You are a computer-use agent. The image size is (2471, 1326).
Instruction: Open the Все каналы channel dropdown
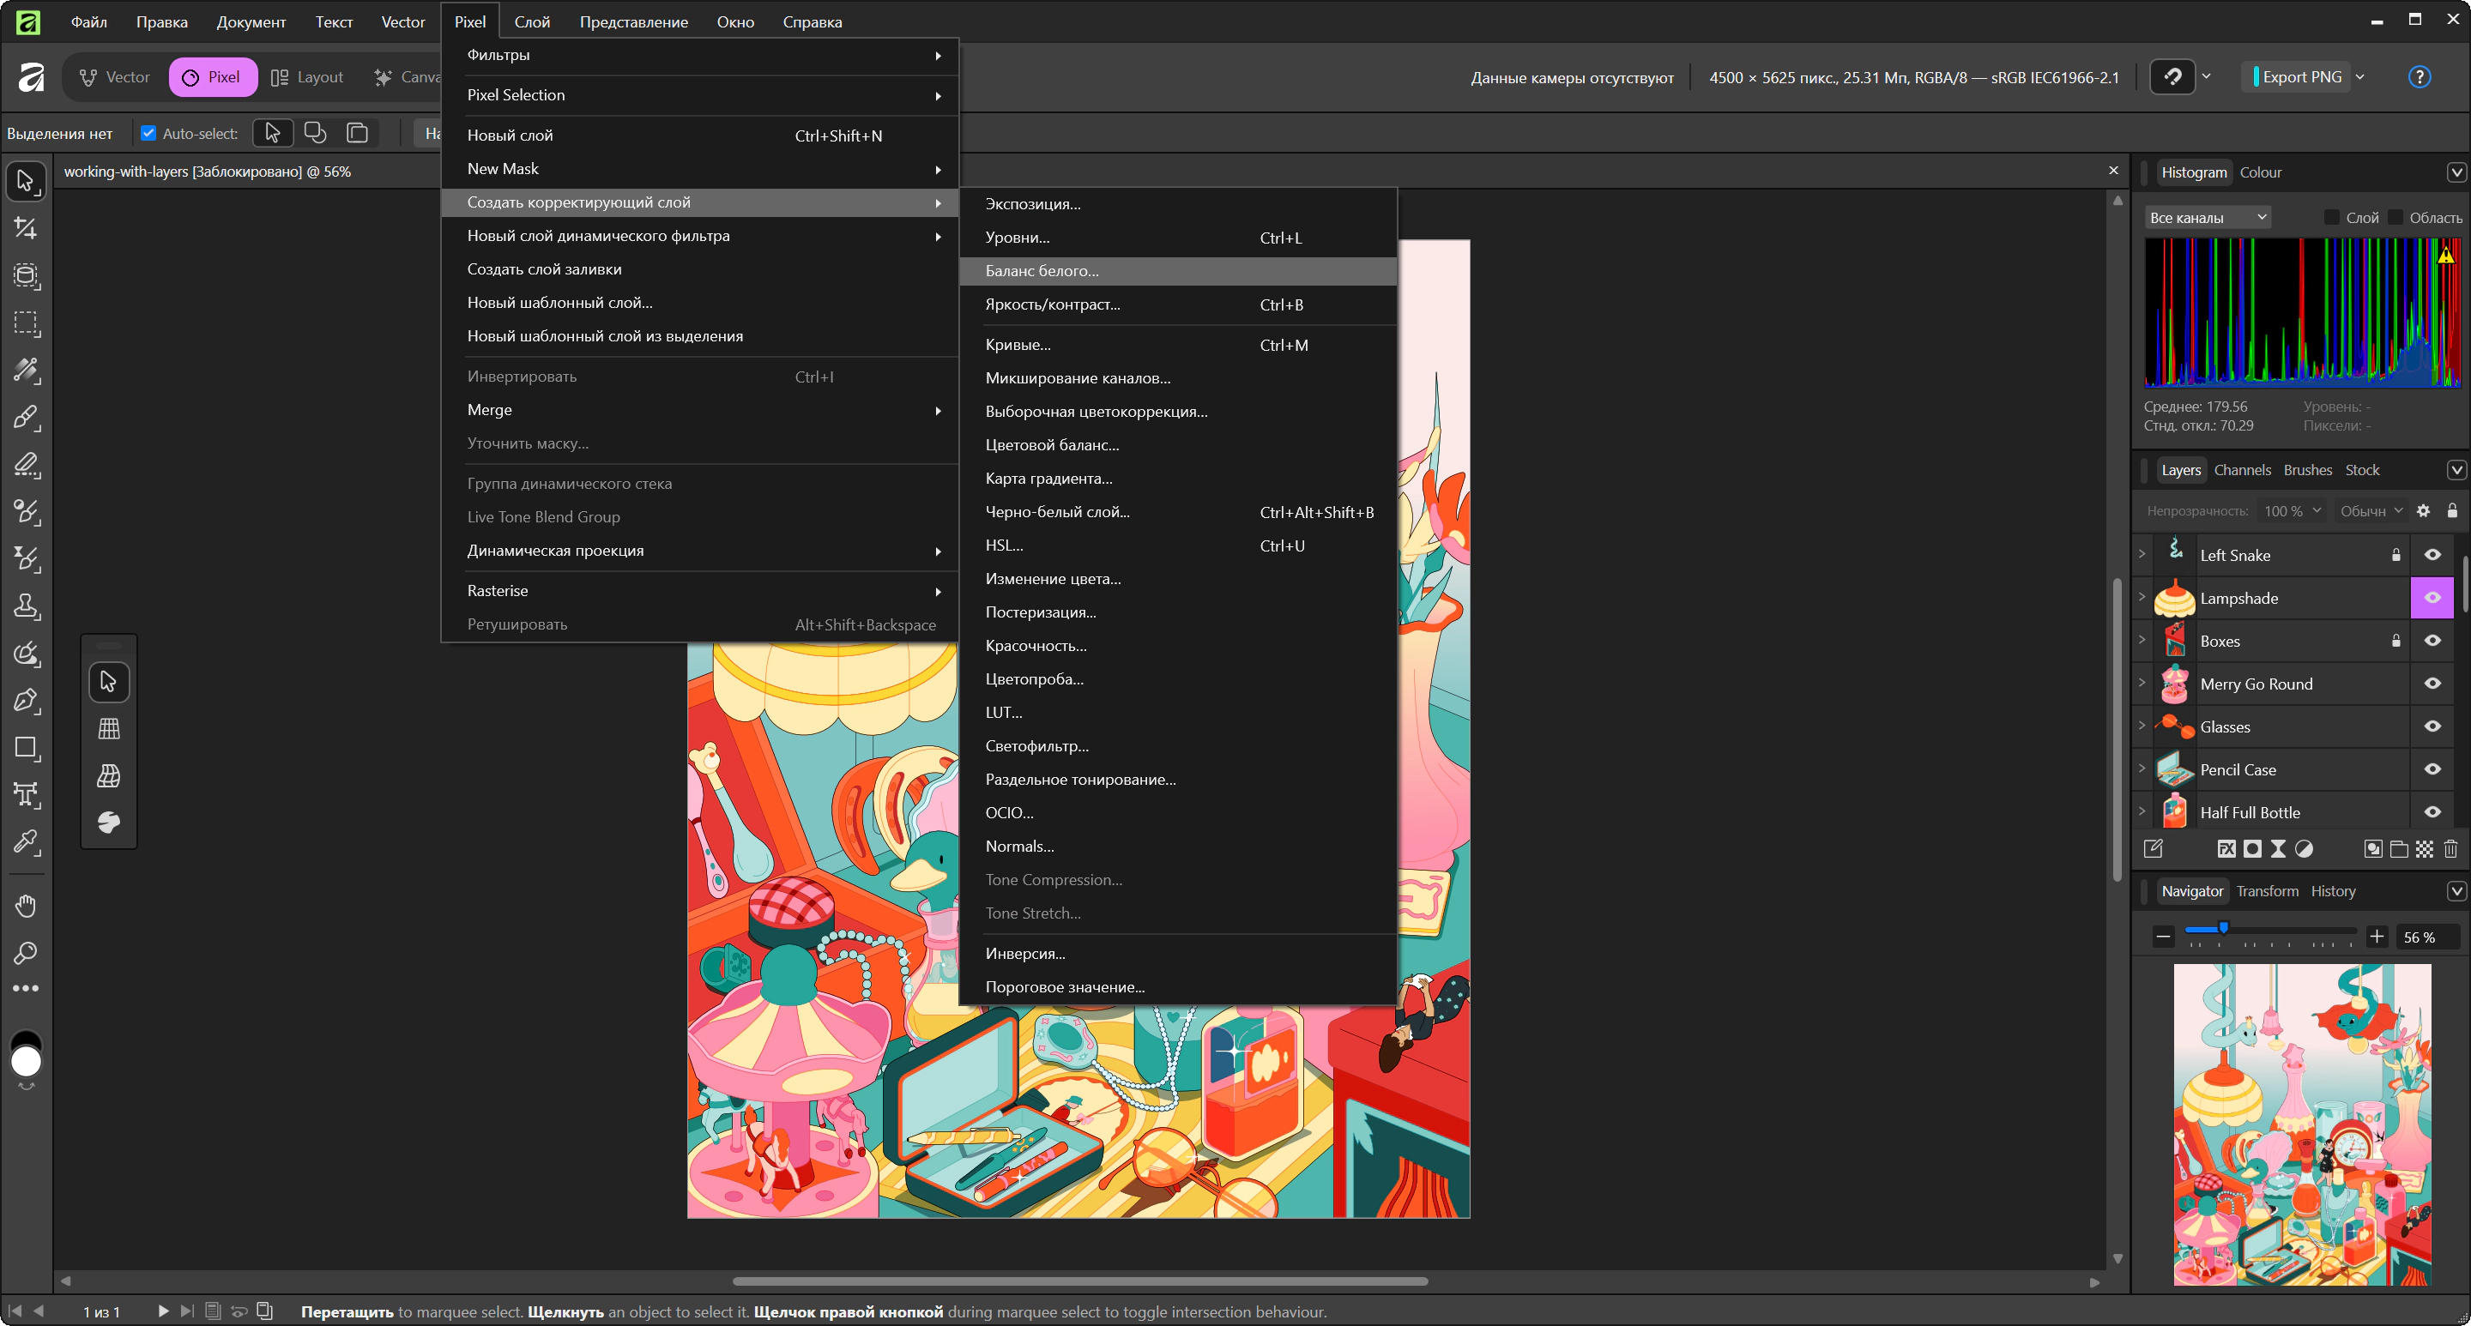click(2208, 218)
